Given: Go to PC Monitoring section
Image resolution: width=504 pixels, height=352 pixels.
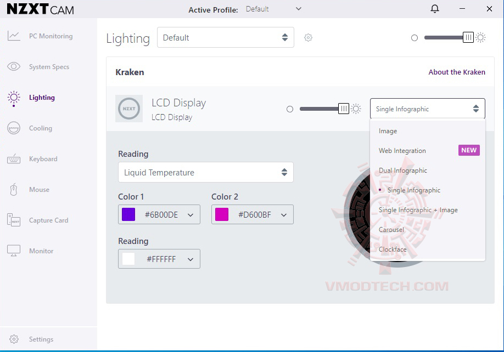Looking at the screenshot, I should tap(51, 36).
